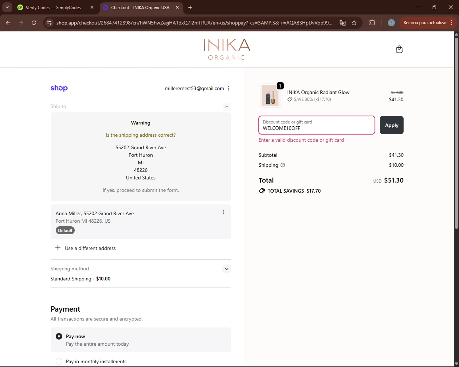Open Chrome three-dot menu beside Reinicia para actualizar
459x367 pixels.
tap(451, 23)
